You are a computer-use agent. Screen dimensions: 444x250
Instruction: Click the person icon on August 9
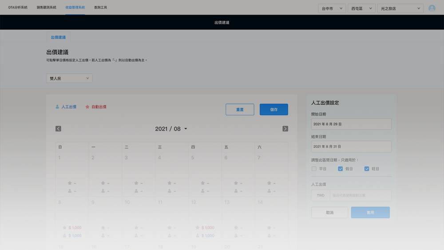tap(103, 235)
